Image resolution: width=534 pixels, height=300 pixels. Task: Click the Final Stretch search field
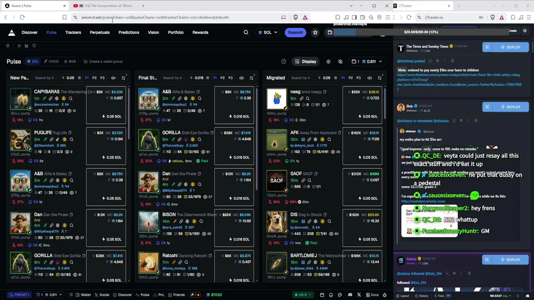[172, 78]
